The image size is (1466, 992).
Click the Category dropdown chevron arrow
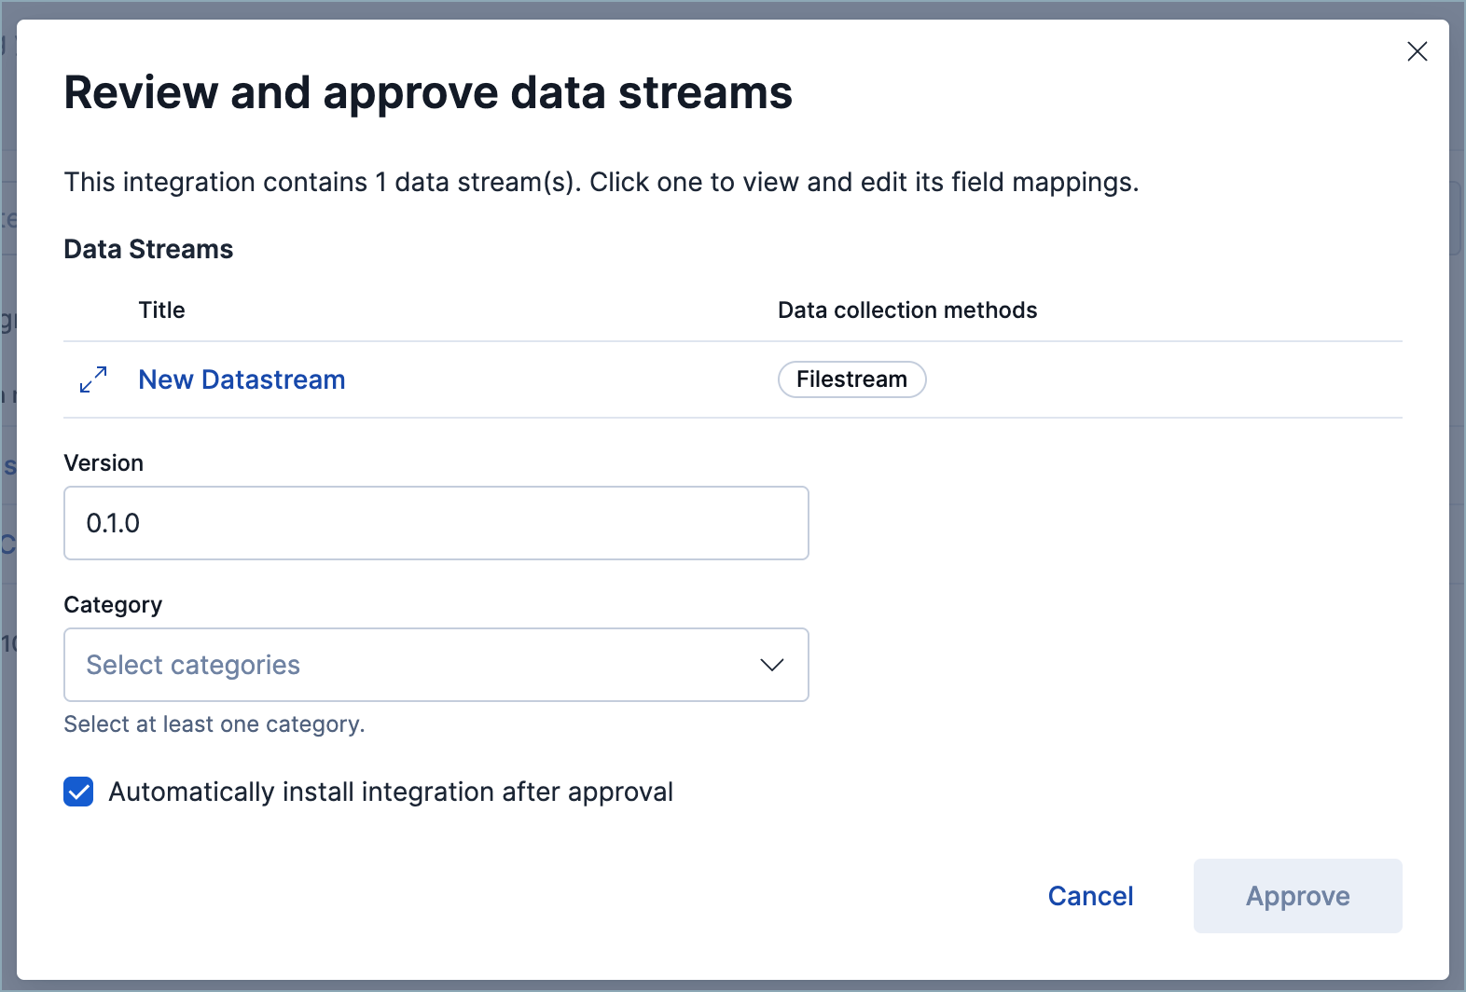point(771,665)
